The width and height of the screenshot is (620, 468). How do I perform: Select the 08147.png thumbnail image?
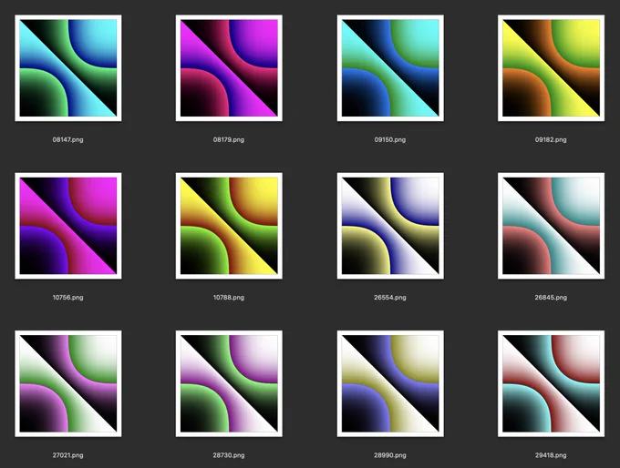point(68,68)
